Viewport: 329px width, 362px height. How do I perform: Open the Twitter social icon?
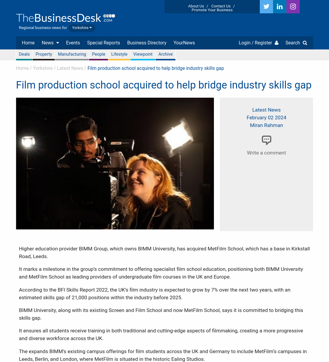click(x=266, y=7)
